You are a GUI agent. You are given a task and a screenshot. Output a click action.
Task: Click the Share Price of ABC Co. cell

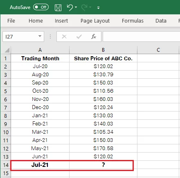click(103, 58)
